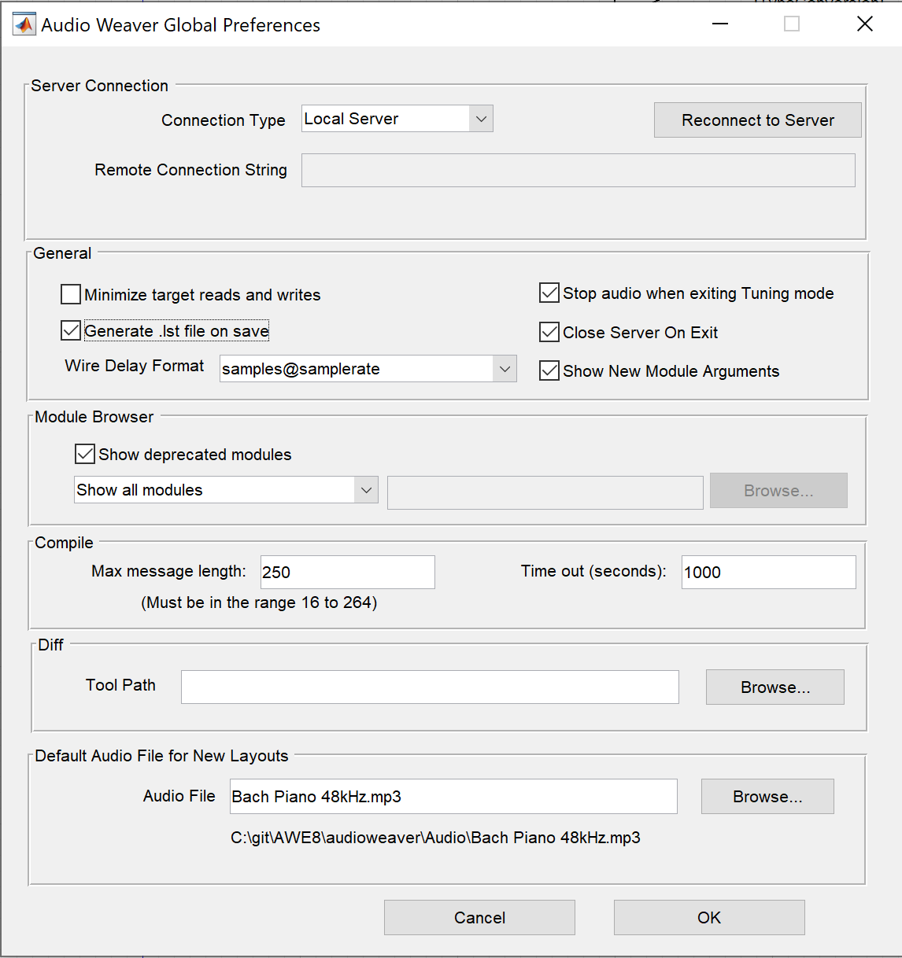This screenshot has height=958, width=902.
Task: Select the Time out seconds field
Action: pyautogui.click(x=767, y=572)
